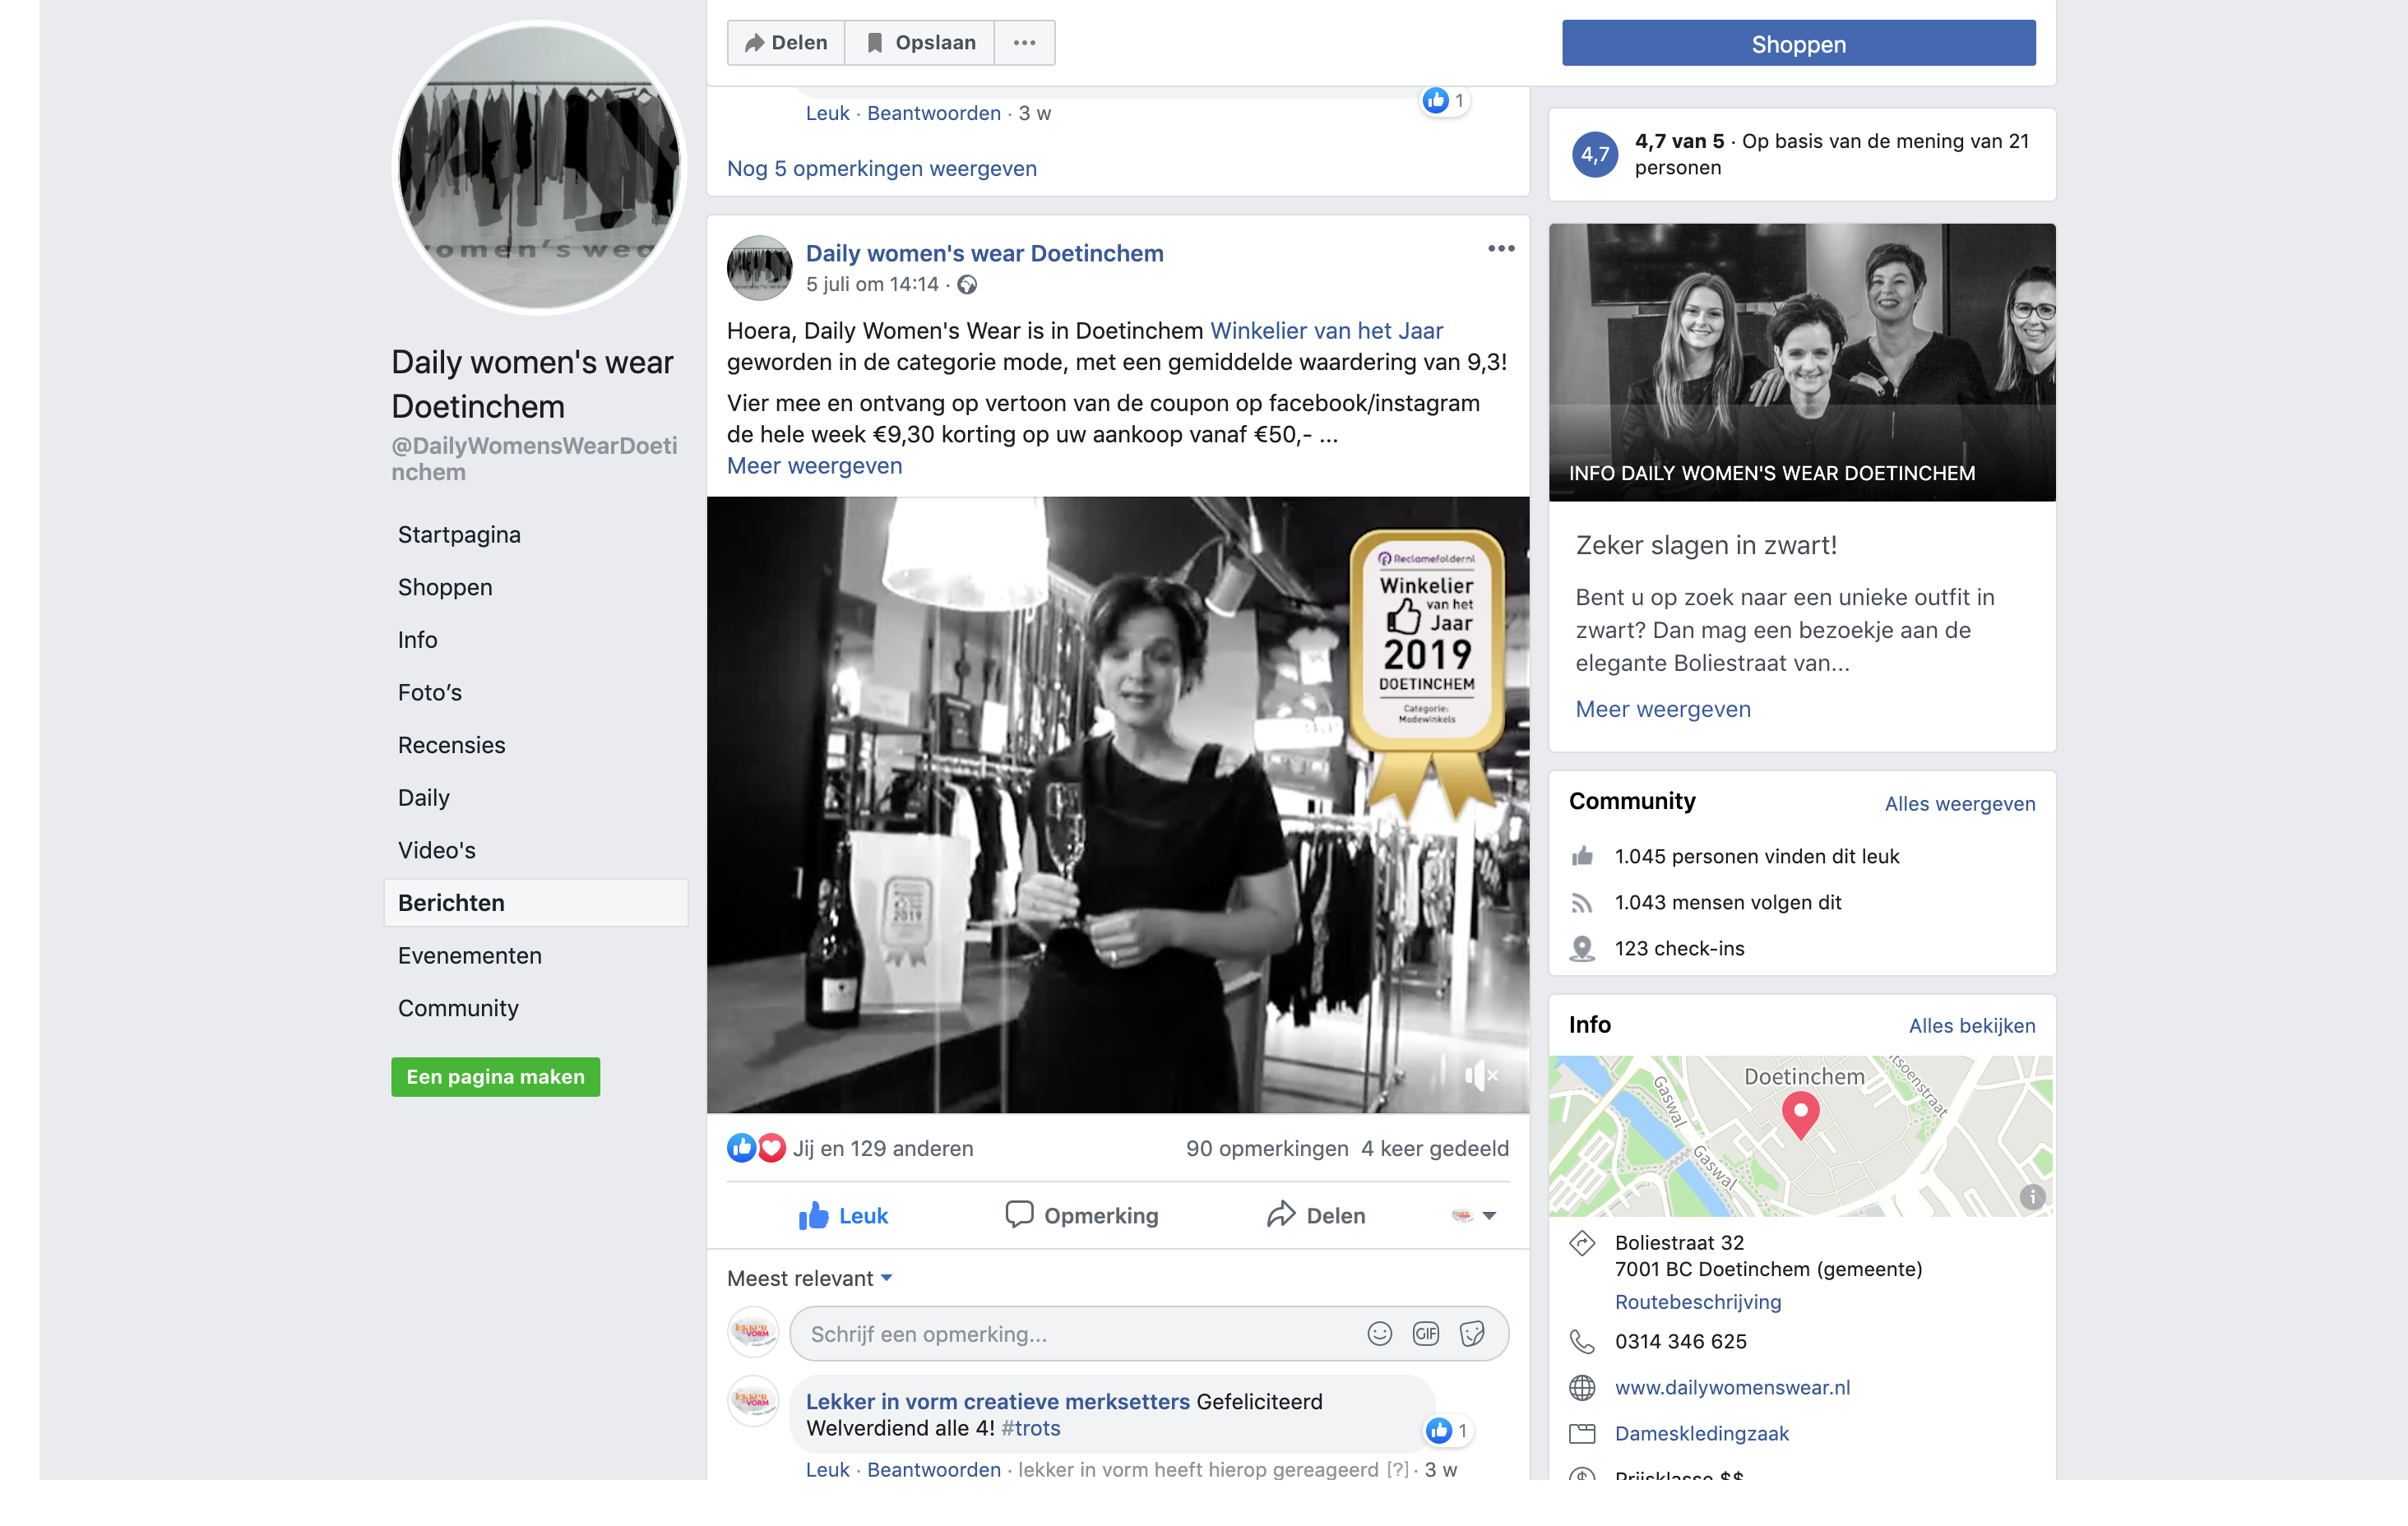Open the Winkelier van het Jaar link
The image size is (2408, 1526).
(x=1326, y=331)
